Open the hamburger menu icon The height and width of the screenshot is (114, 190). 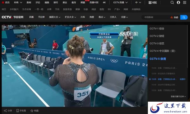tap(185, 3)
